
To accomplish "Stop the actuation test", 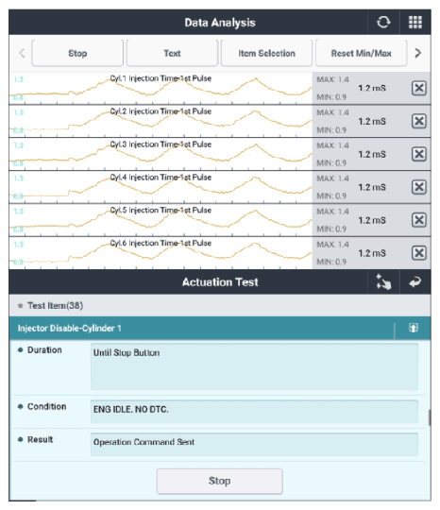I will click(219, 481).
